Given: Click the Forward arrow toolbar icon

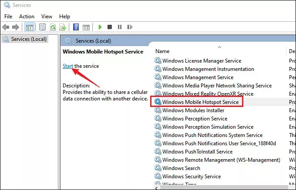Looking at the screenshot, I should pos(16,27).
